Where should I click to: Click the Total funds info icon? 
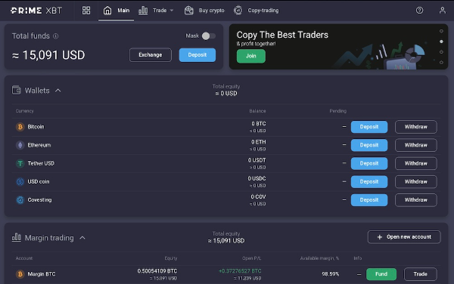click(55, 36)
